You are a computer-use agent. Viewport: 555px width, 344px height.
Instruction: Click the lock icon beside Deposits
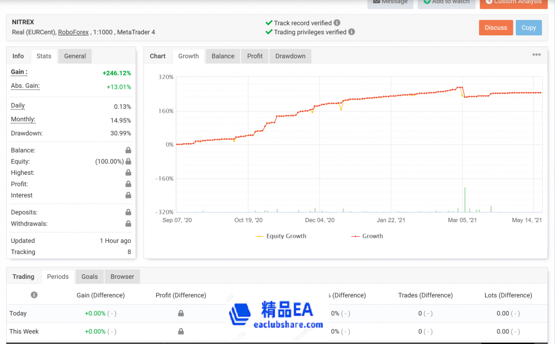[129, 212]
